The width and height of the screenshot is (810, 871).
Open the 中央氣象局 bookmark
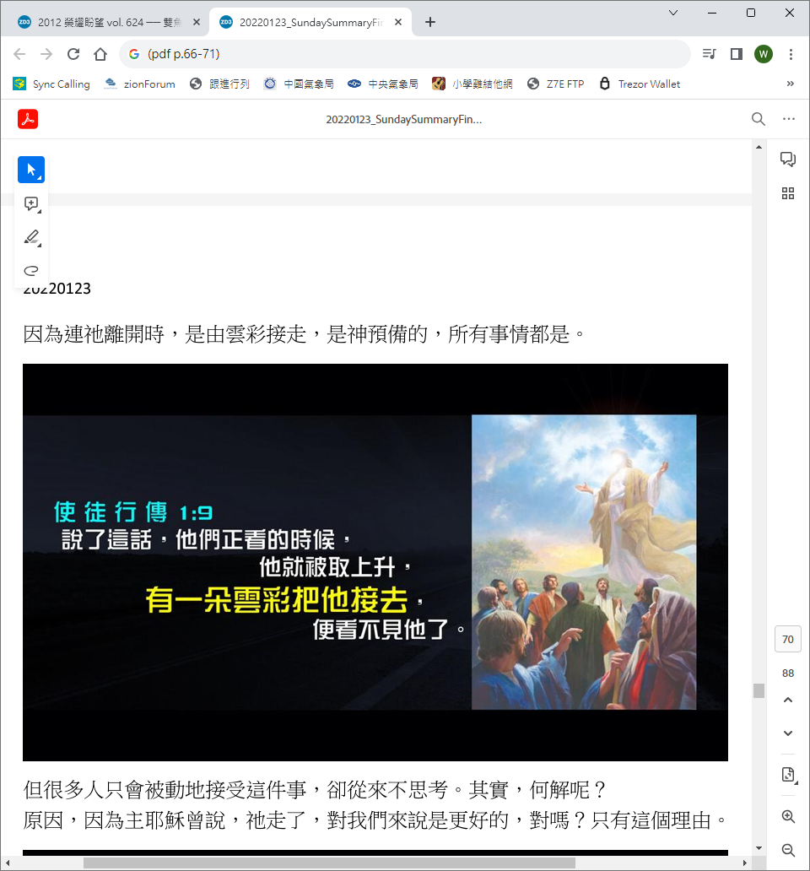click(383, 84)
